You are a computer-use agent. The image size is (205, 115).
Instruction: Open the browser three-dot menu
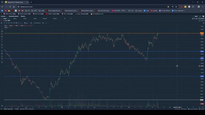203,7
